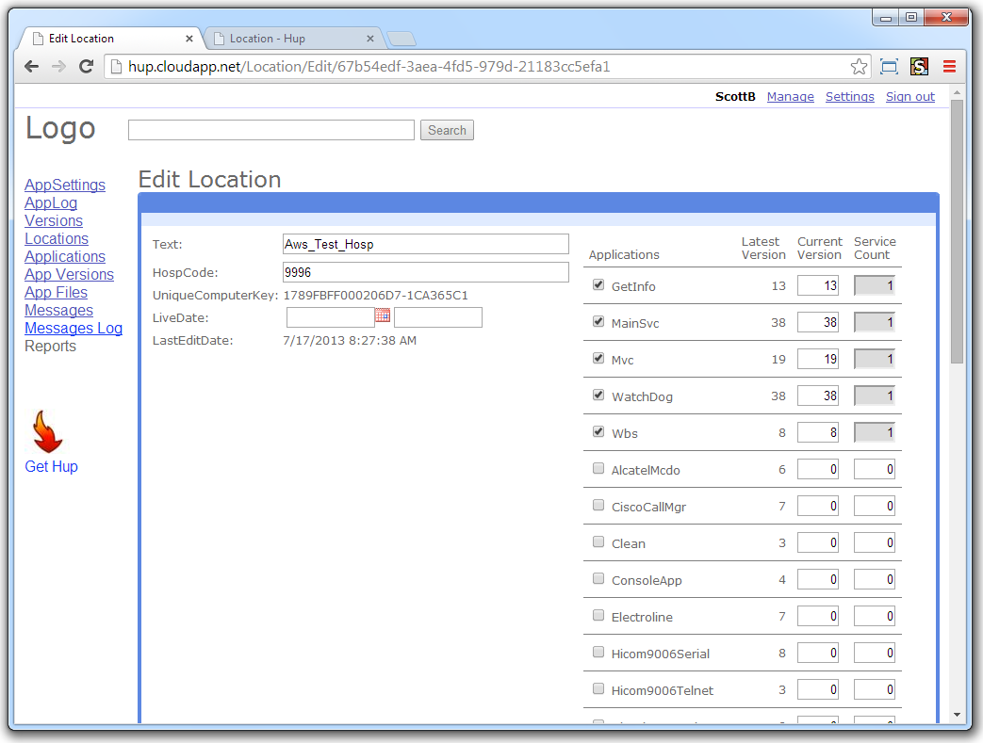
Task: Uncheck the GetInfo application checkbox
Action: (x=598, y=284)
